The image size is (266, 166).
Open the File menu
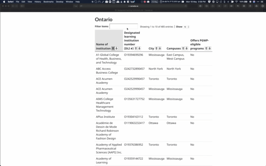coord(18,2)
